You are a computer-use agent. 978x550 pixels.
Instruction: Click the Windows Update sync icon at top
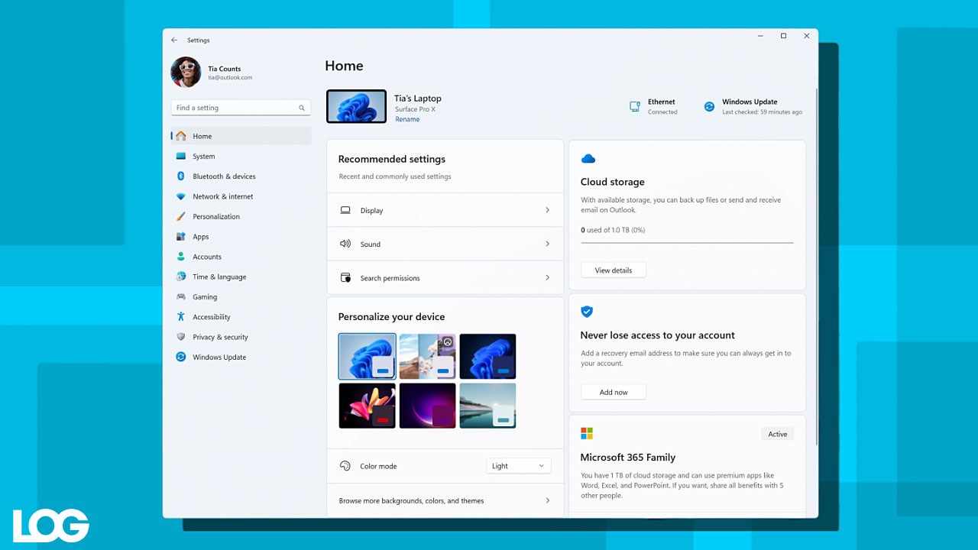(x=709, y=107)
